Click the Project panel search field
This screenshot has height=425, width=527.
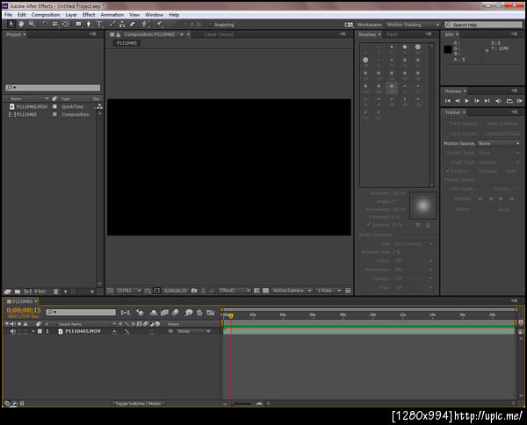pyautogui.click(x=53, y=88)
